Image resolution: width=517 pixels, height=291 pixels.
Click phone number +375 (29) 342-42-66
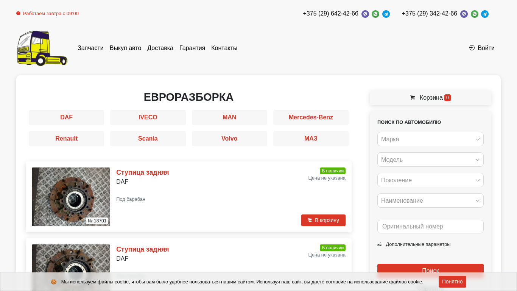[430, 14]
